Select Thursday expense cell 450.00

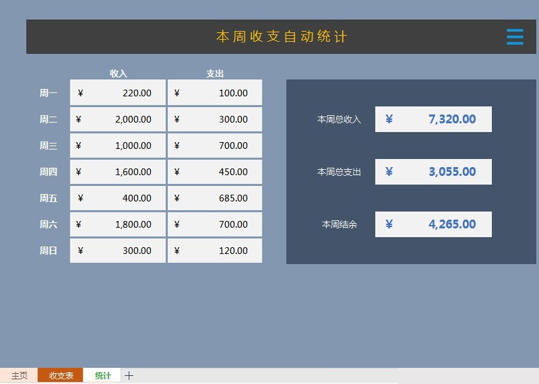215,172
